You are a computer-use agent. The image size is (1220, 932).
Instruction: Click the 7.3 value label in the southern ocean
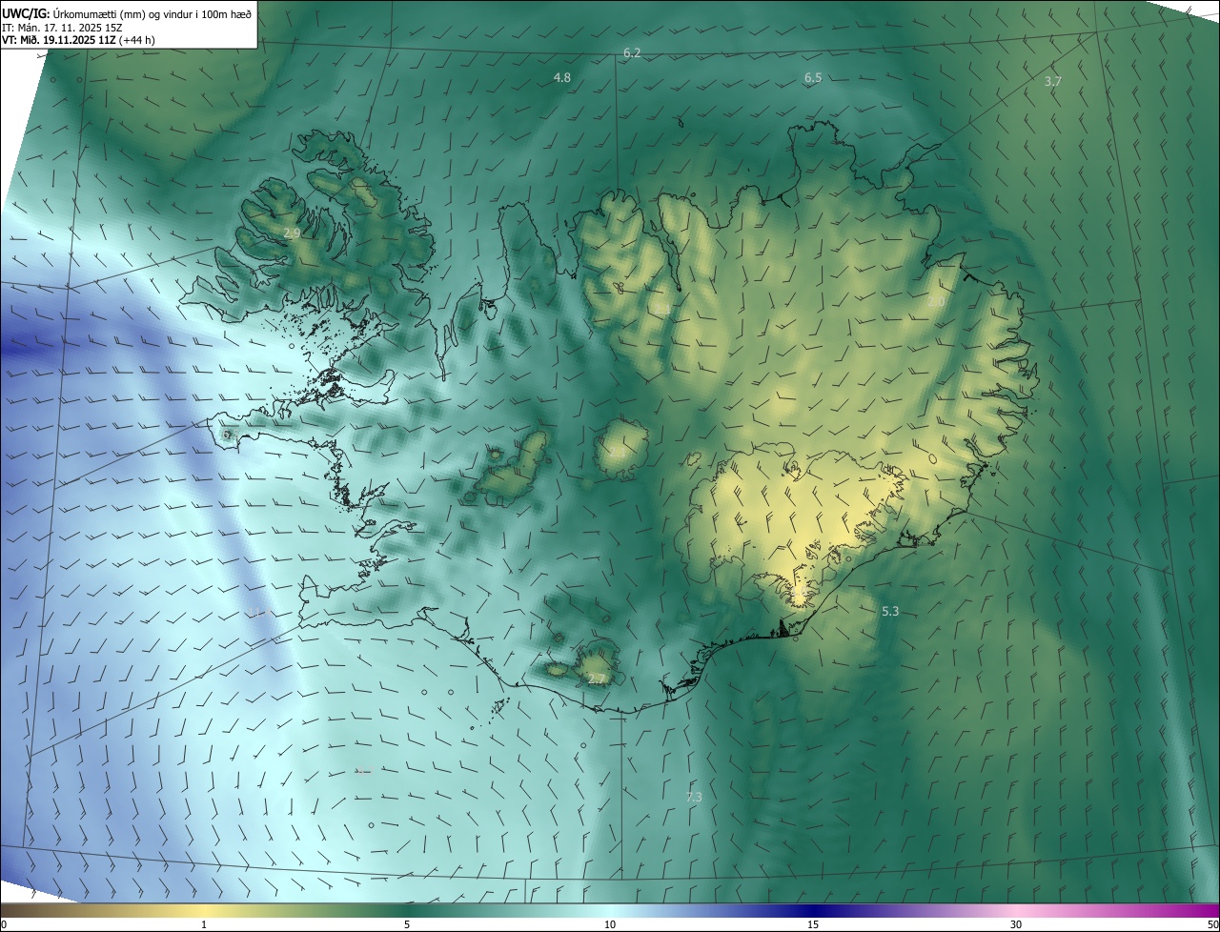(694, 797)
